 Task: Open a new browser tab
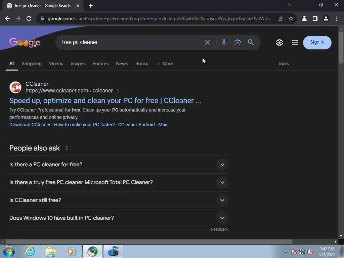point(91,6)
